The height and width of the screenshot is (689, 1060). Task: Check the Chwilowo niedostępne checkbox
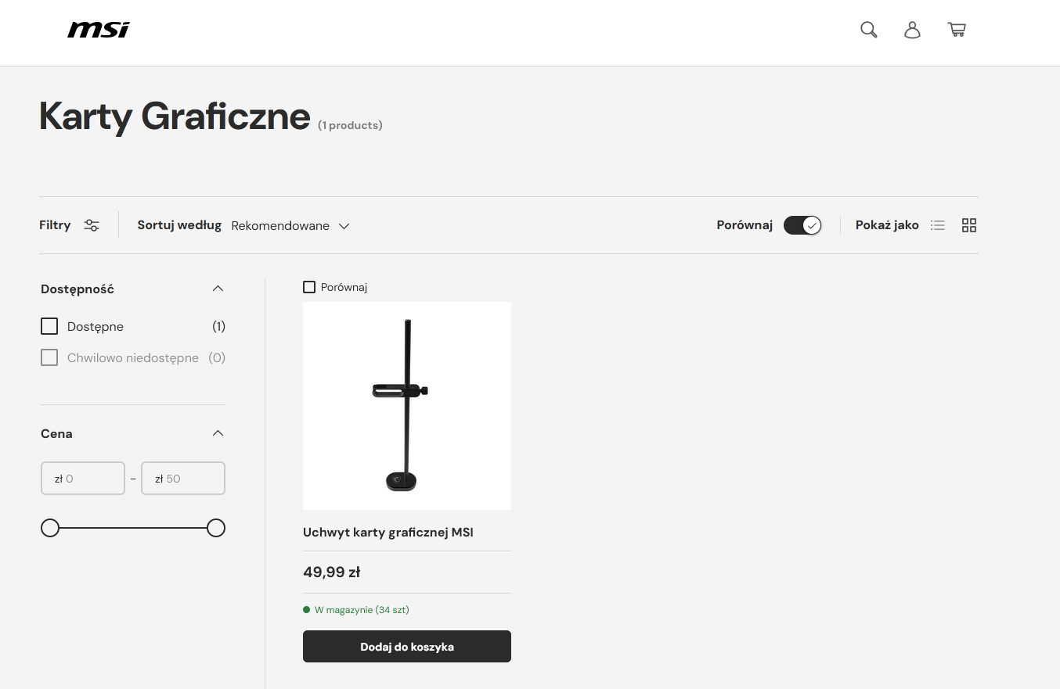click(49, 357)
